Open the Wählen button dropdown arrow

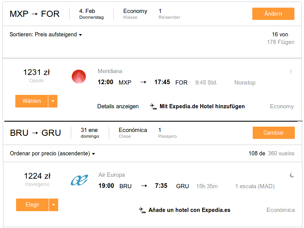tap(53, 101)
